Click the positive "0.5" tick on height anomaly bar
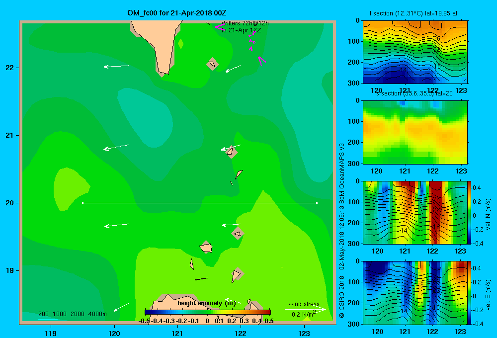 click(x=269, y=321)
